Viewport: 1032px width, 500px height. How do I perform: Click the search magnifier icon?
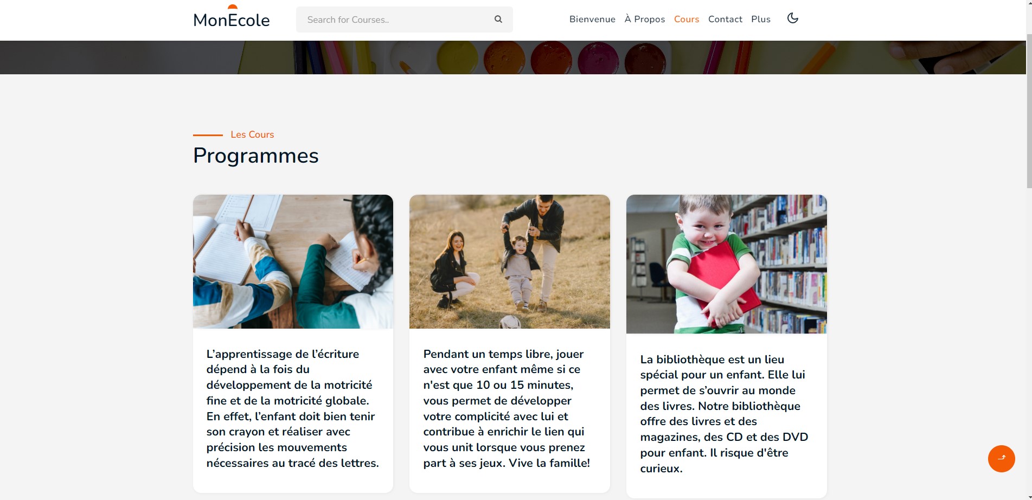point(498,20)
